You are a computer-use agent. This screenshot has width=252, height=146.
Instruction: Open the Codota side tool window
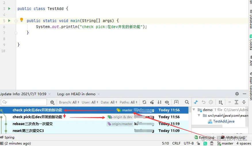(250, 42)
